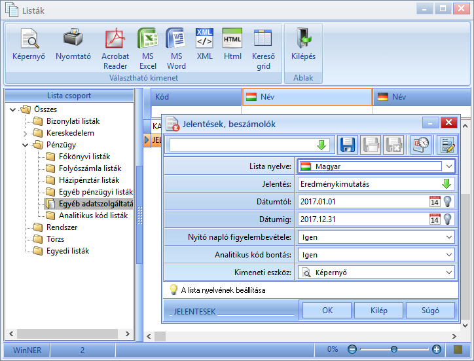Click the OK button
474x361 pixels.
327,310
